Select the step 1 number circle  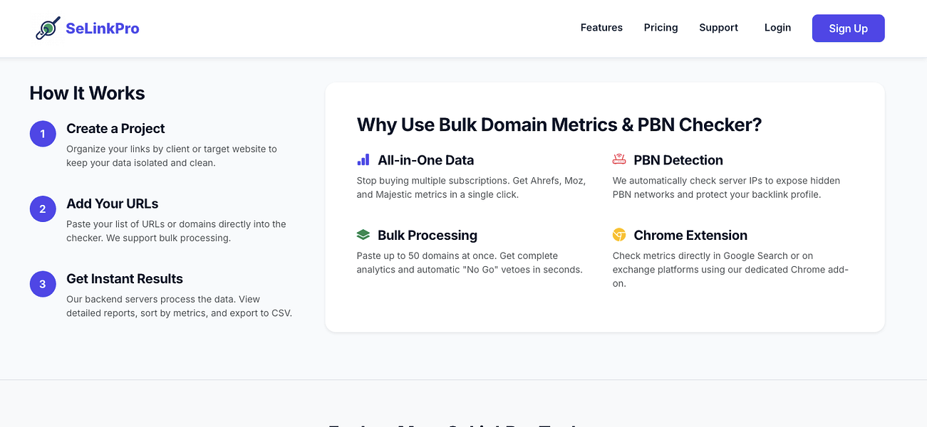(43, 134)
